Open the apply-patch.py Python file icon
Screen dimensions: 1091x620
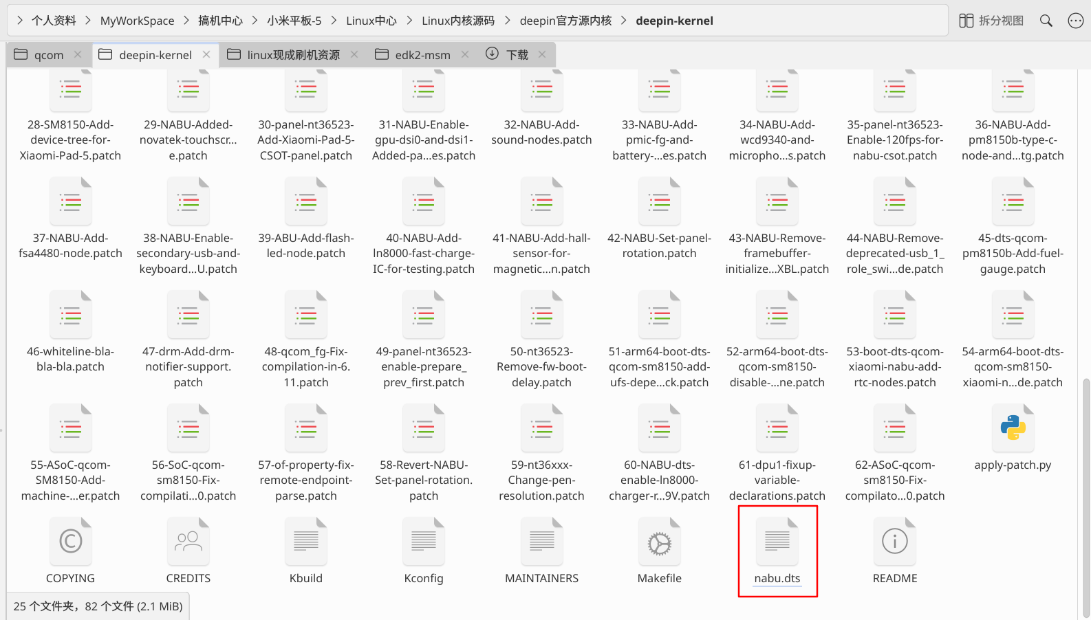pyautogui.click(x=1013, y=428)
